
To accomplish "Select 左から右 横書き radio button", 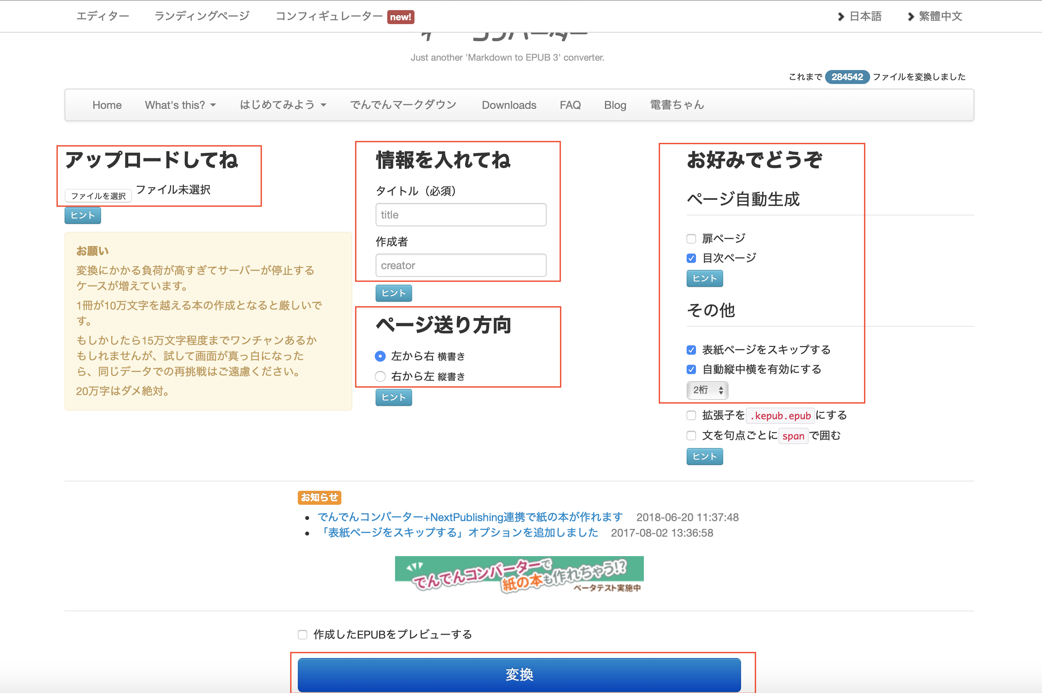I will tap(379, 356).
